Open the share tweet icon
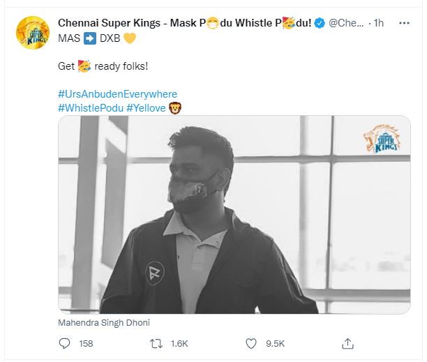The width and height of the screenshot is (427, 362). tap(347, 343)
